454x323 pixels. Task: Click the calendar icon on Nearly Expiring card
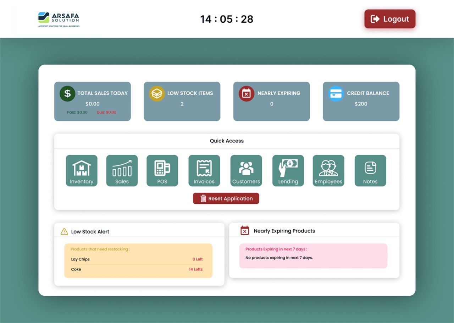click(247, 94)
